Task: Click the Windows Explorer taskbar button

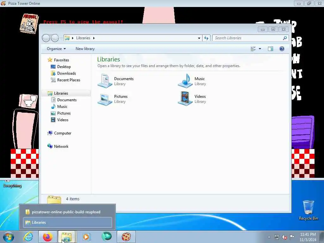Action: pyautogui.click(x=67, y=237)
